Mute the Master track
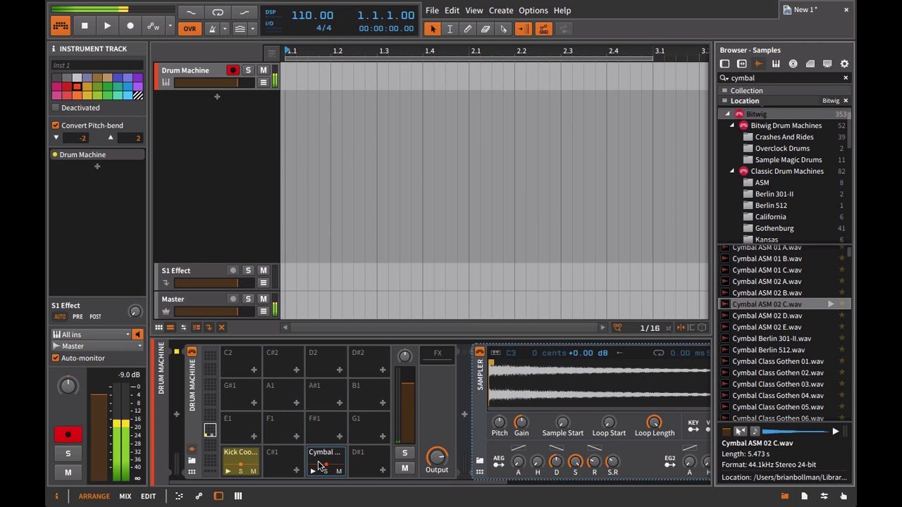 (x=264, y=299)
